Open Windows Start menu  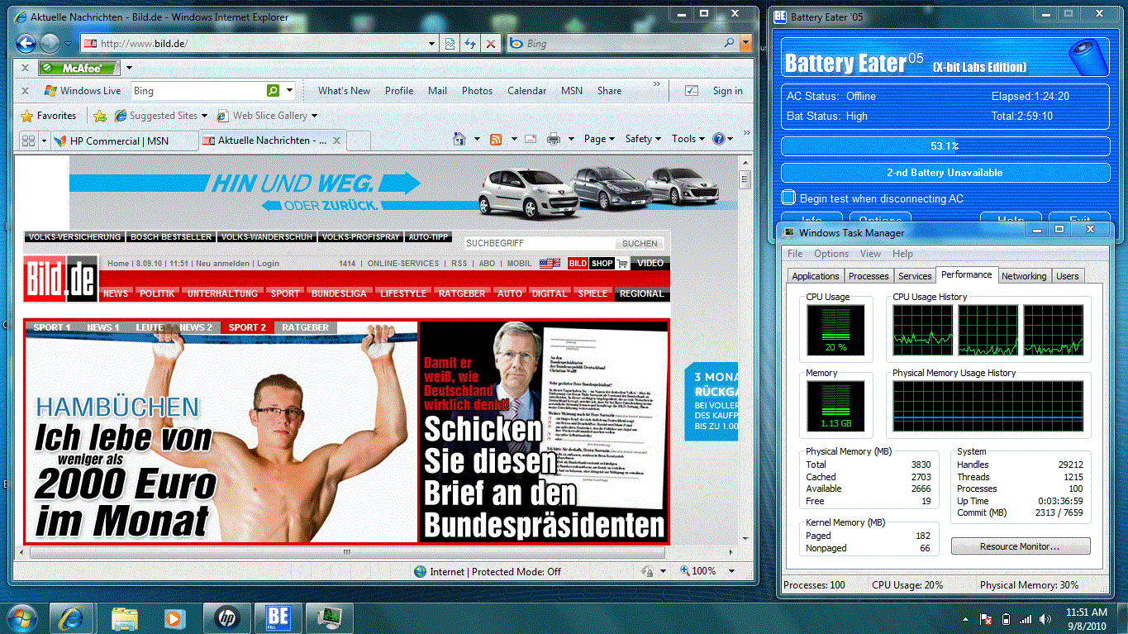point(22,618)
